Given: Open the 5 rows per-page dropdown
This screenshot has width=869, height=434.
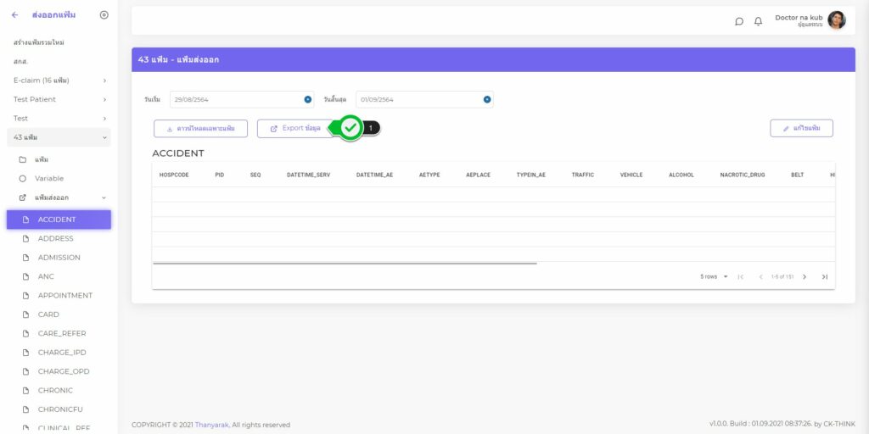Looking at the screenshot, I should click(714, 276).
